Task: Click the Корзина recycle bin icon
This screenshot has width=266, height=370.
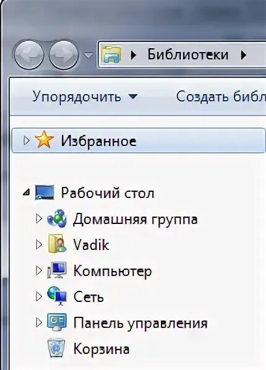Action: [56, 348]
